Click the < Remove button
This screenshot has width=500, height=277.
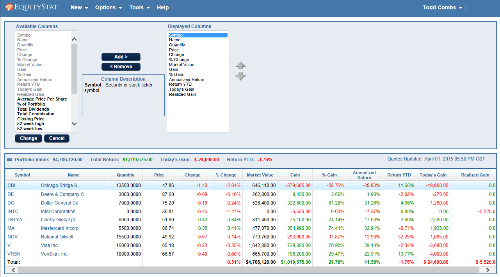121,67
